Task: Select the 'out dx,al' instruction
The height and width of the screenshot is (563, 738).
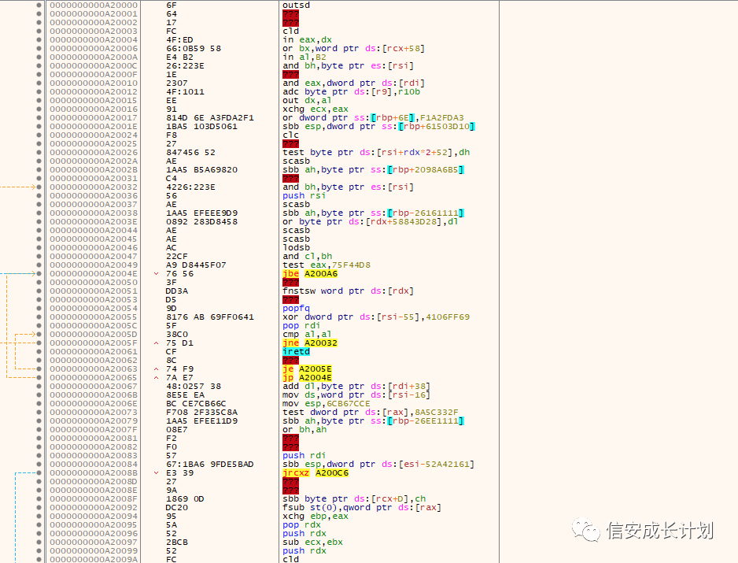Action: click(x=307, y=101)
